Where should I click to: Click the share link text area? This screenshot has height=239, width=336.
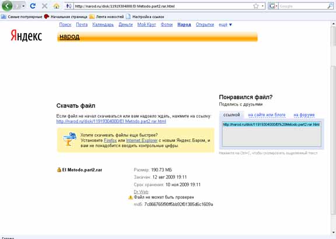[271, 134]
